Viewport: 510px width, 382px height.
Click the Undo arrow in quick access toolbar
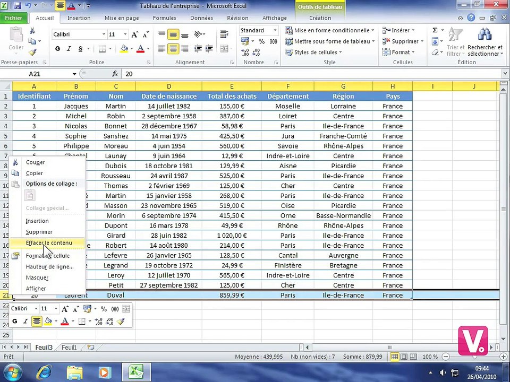pyautogui.click(x=28, y=5)
